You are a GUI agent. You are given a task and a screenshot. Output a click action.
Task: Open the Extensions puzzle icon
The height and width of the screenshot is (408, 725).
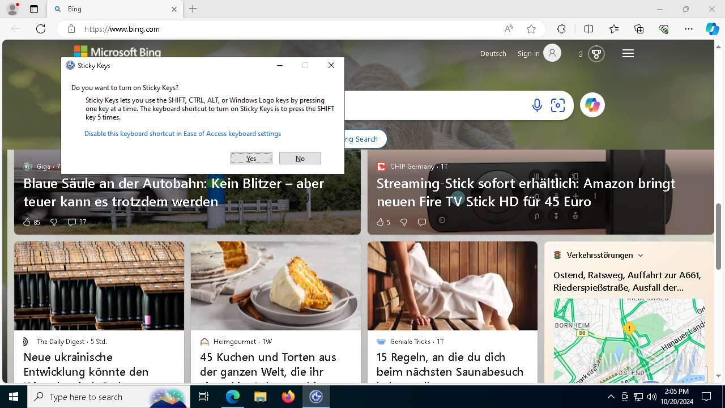561,29
